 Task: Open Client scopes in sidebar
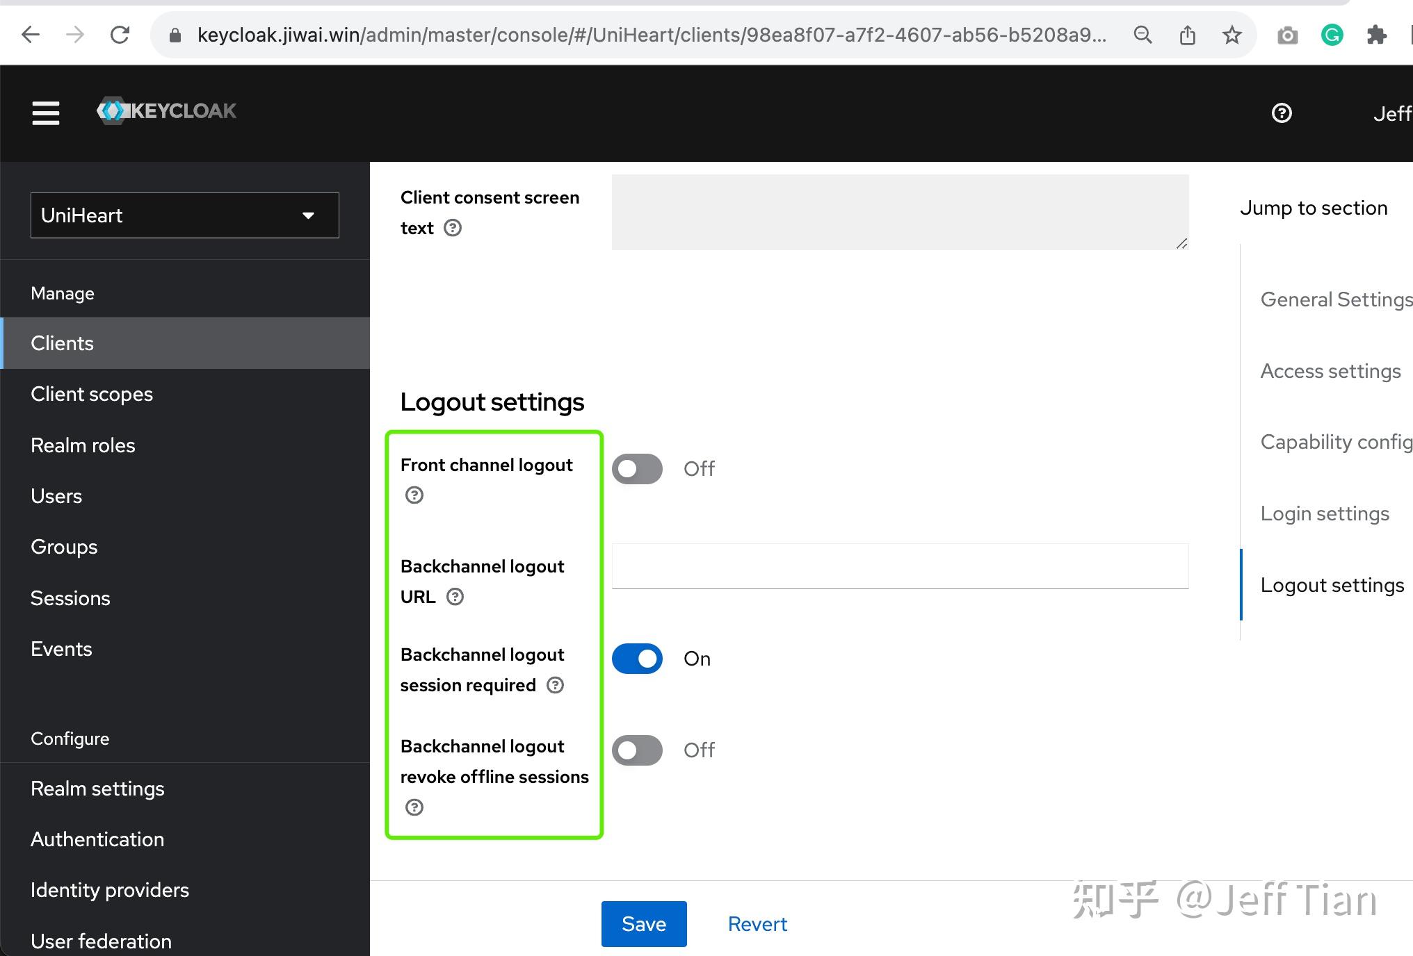coord(92,394)
